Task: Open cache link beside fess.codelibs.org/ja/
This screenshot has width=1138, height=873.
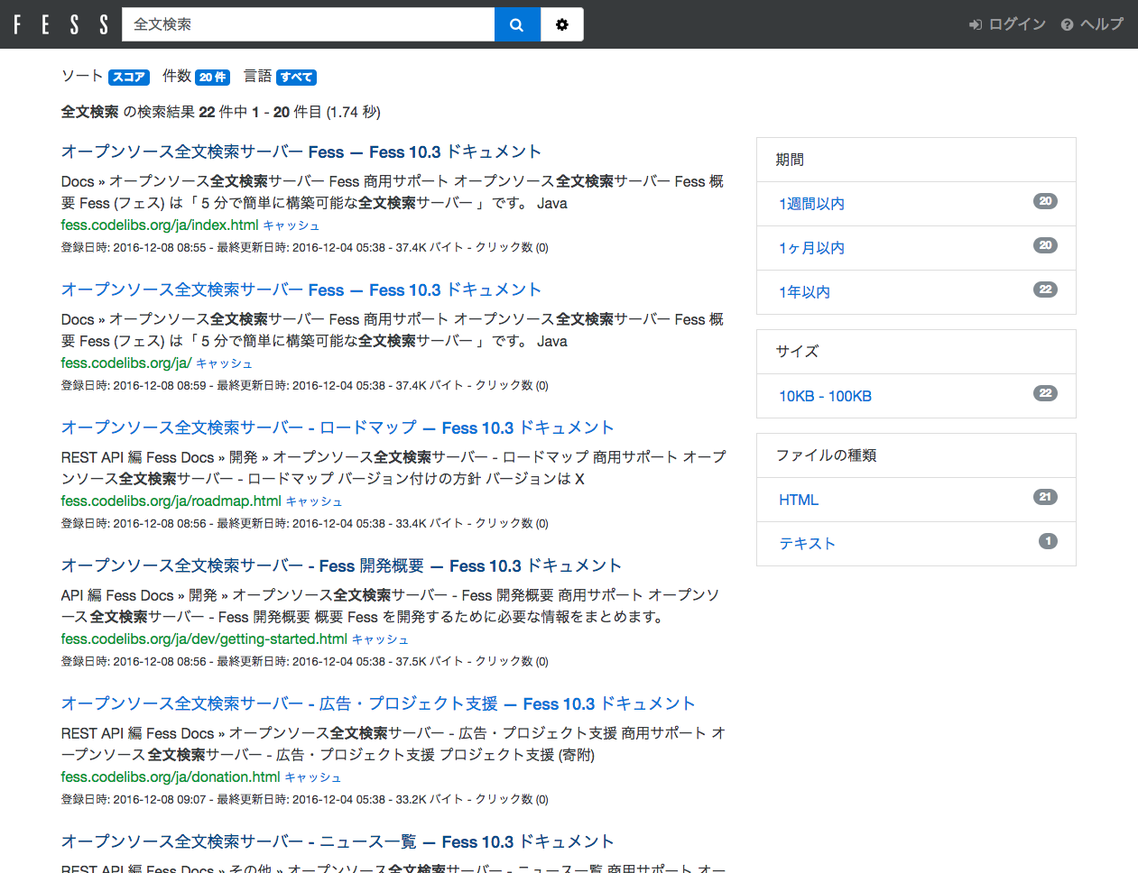Action: pyautogui.click(x=224, y=363)
